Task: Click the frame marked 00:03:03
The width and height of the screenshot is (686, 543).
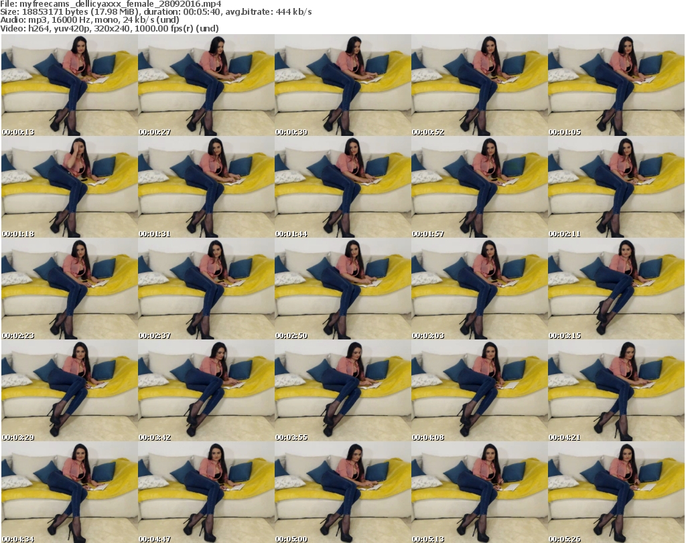Action: [x=479, y=289]
